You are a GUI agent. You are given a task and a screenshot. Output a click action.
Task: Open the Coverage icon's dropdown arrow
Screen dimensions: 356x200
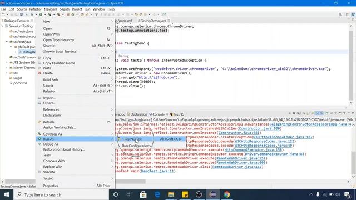pos(54,14)
